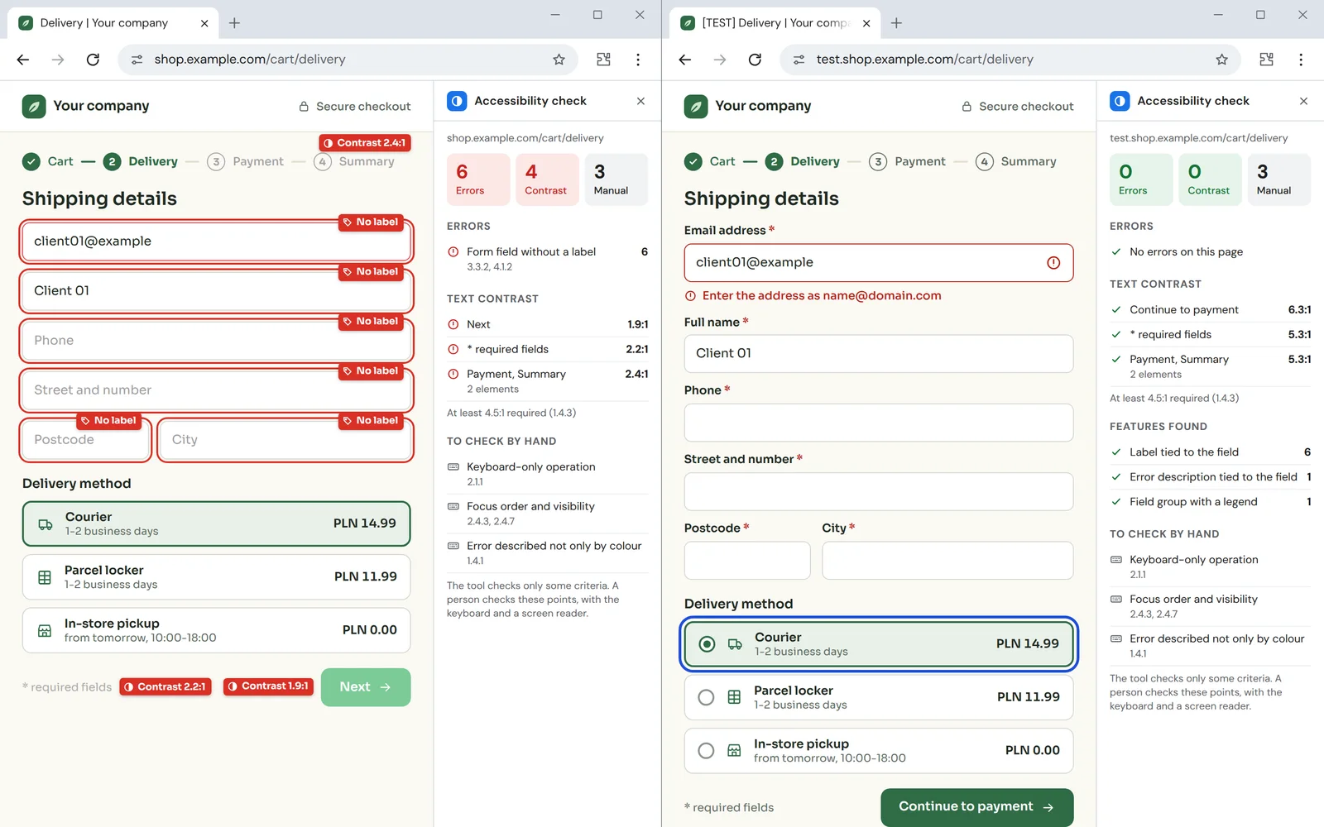Viewport: 1324px width, 827px height.
Task: Click site info icon in left address bar
Action: [x=137, y=60]
